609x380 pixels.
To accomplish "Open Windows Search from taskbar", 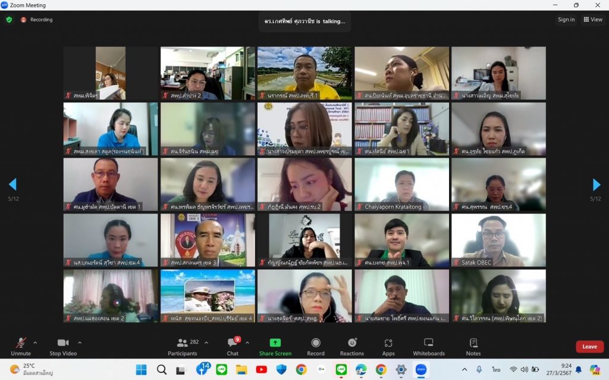I will (x=162, y=369).
